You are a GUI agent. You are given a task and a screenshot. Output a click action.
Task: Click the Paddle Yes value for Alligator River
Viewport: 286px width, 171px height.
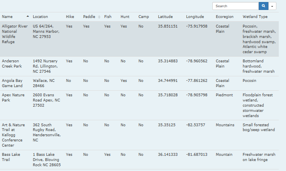86,26
